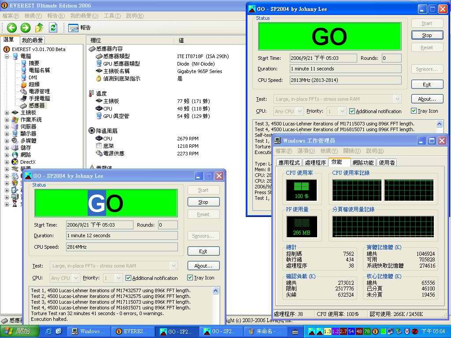Switch to Task Manager's 應用程式 tab
Screen dimensions: 451x338
point(289,162)
